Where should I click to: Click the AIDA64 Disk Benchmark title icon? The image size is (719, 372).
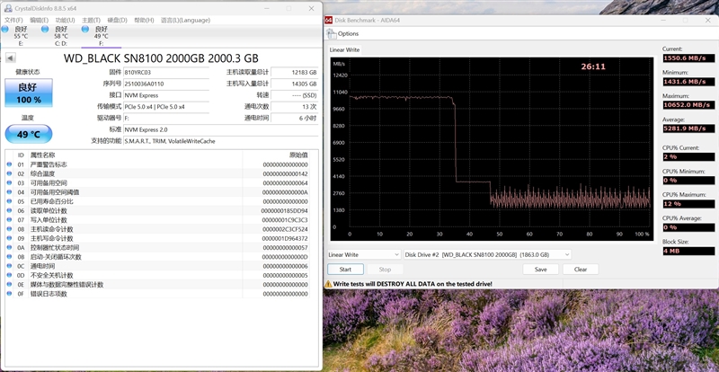[328, 20]
